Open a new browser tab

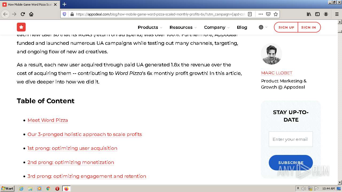point(64,4)
